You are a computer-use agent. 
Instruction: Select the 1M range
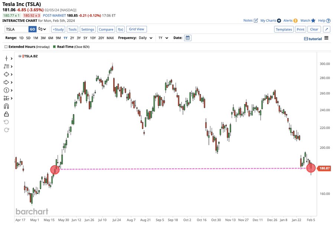pos(35,38)
